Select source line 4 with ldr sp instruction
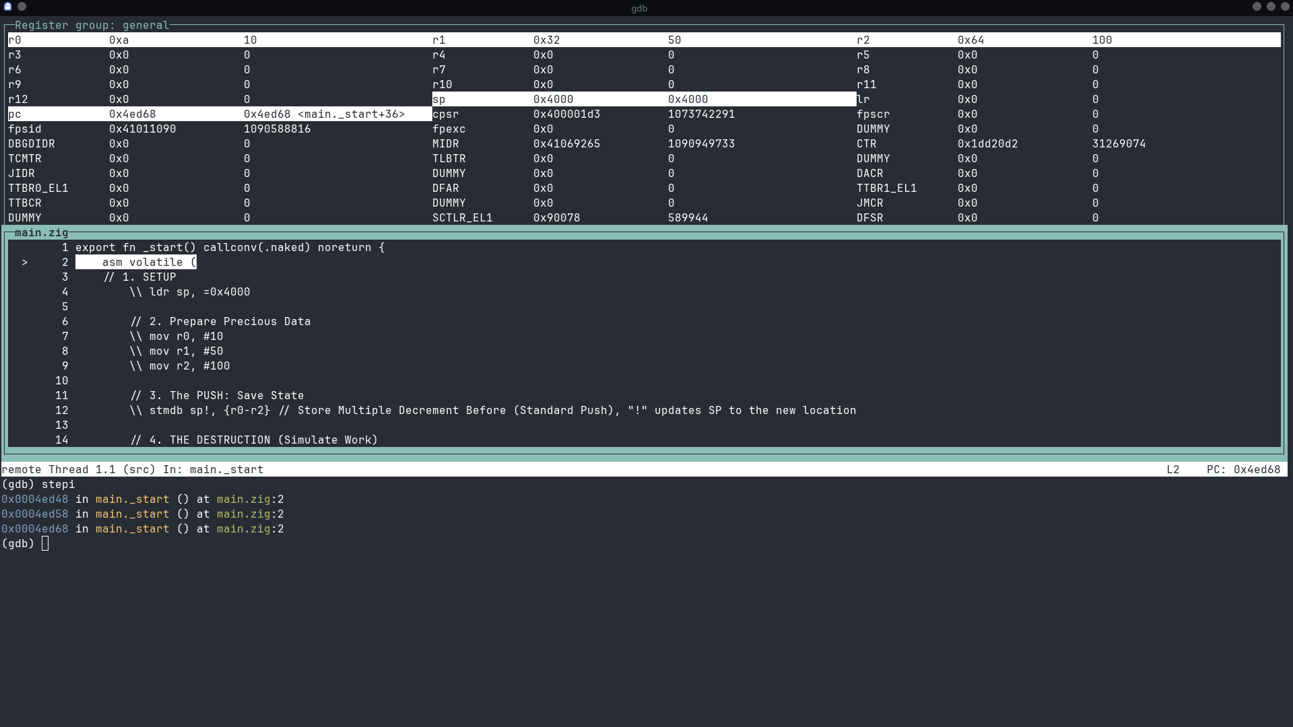This screenshot has height=727, width=1293. (x=189, y=291)
